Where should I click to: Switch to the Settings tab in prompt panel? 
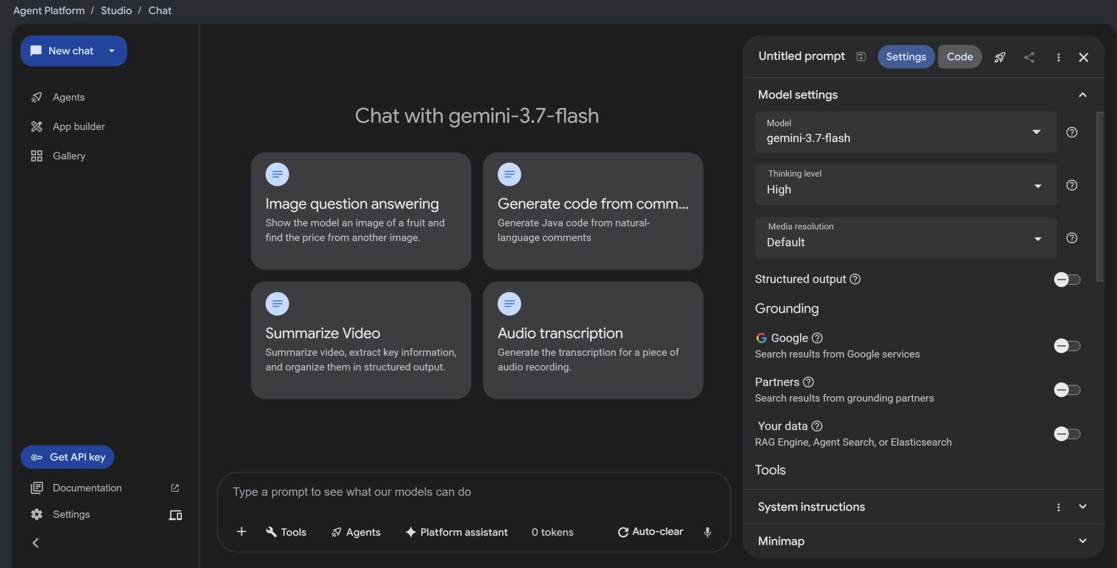click(906, 57)
